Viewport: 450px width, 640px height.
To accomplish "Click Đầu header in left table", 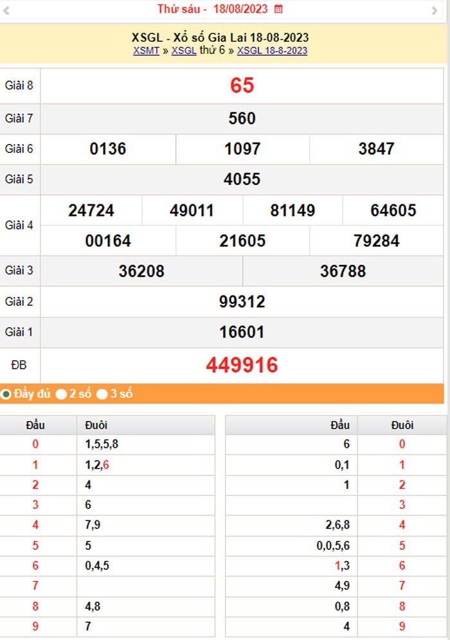I will pos(35,425).
